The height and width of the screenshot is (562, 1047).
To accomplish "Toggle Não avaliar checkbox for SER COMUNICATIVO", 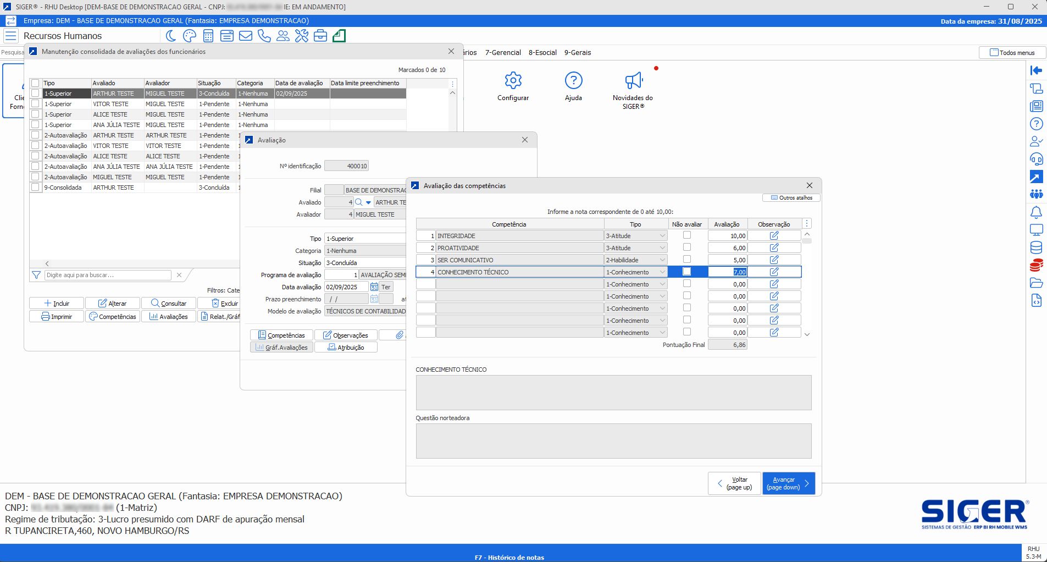I will click(686, 260).
